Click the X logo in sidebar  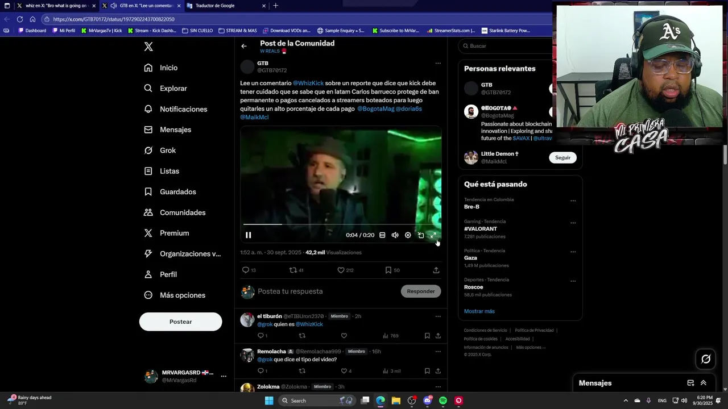tap(148, 47)
